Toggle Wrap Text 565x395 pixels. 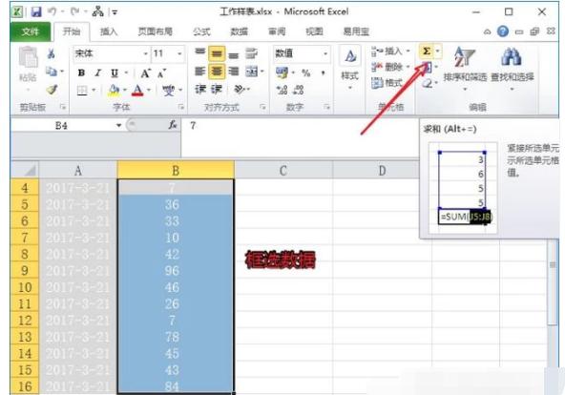251,53
